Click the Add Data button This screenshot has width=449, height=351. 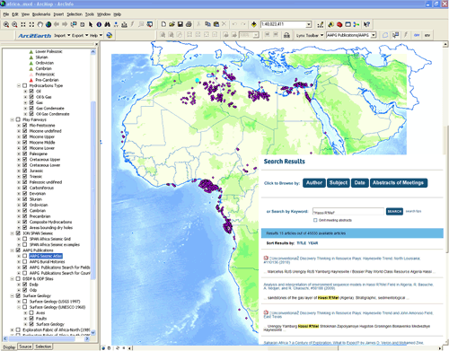tap(254, 24)
